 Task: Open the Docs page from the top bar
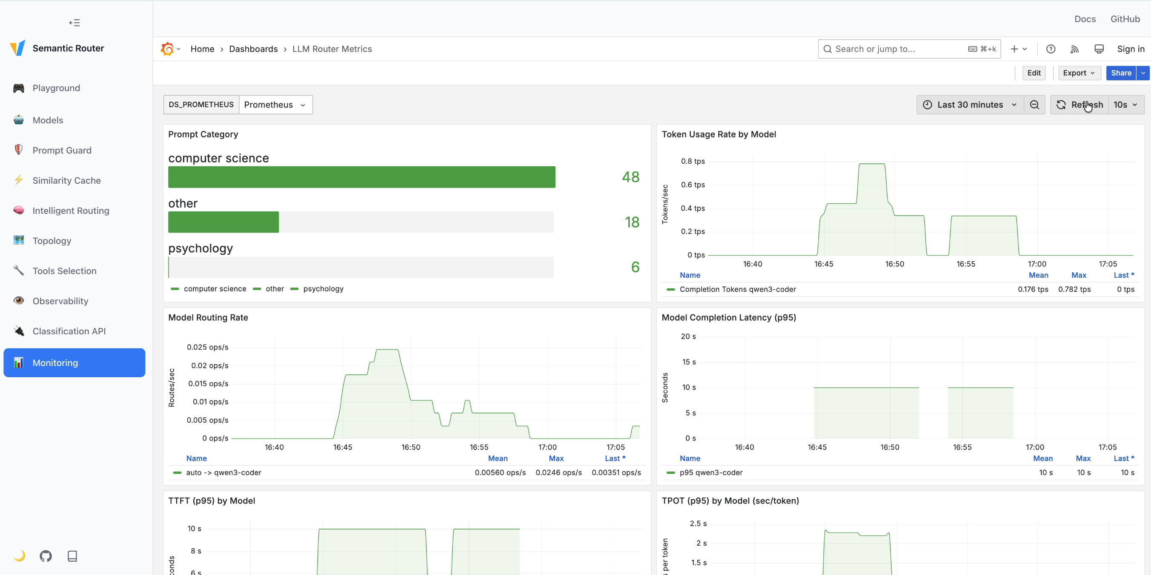pyautogui.click(x=1085, y=19)
